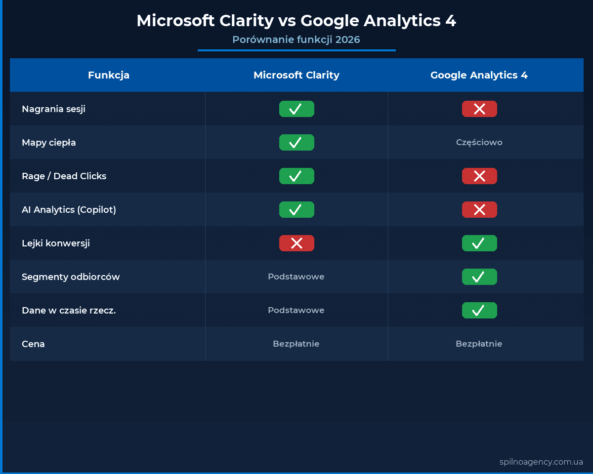Click red X in Lejki konwersji row

coord(296,243)
